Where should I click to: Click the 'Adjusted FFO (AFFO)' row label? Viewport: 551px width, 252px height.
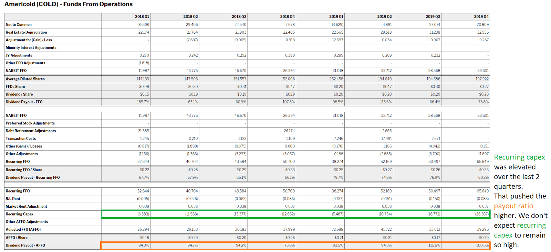(x=23, y=229)
